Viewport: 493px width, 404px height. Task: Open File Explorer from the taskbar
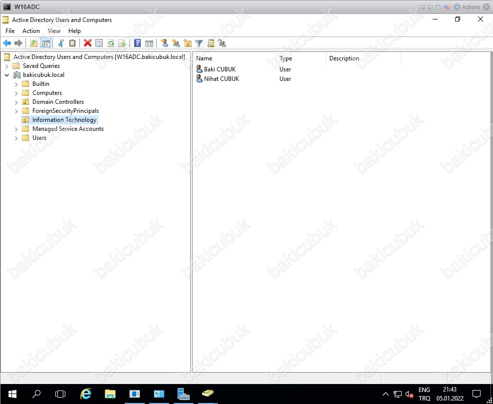pyautogui.click(x=110, y=394)
